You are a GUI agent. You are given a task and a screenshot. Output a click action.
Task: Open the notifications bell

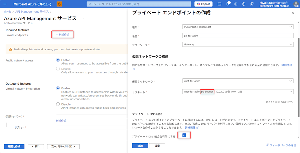[228, 4]
